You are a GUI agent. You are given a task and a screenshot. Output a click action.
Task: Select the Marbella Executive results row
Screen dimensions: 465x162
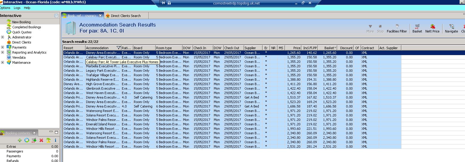click(x=103, y=66)
